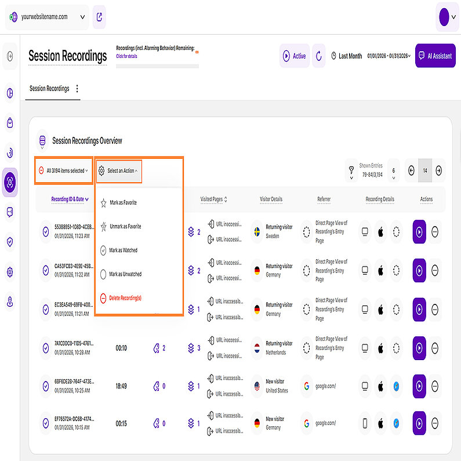
Task: Uncheck the recording 55388951 checkbox
Action: [45, 232]
